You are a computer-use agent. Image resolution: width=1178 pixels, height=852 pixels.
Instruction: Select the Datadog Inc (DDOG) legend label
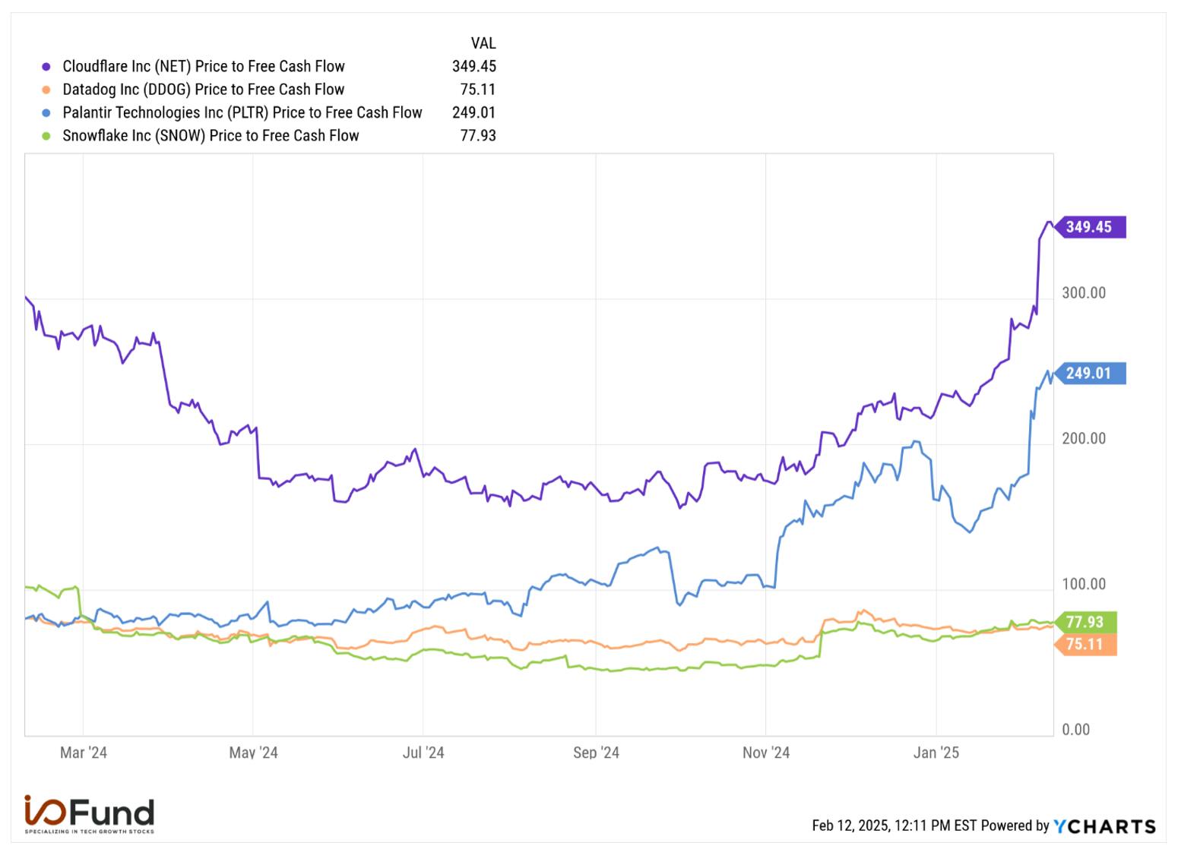pos(204,90)
